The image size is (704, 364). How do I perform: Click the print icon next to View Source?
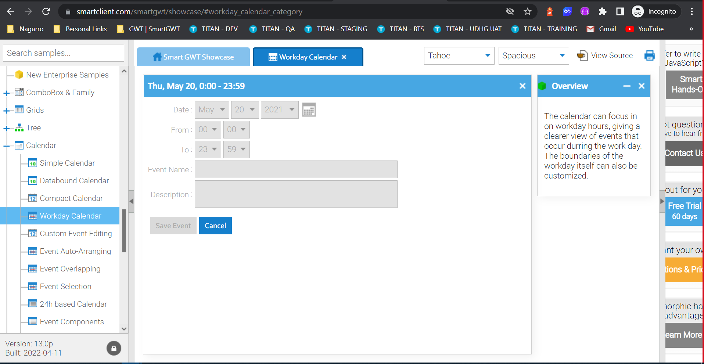pyautogui.click(x=649, y=55)
